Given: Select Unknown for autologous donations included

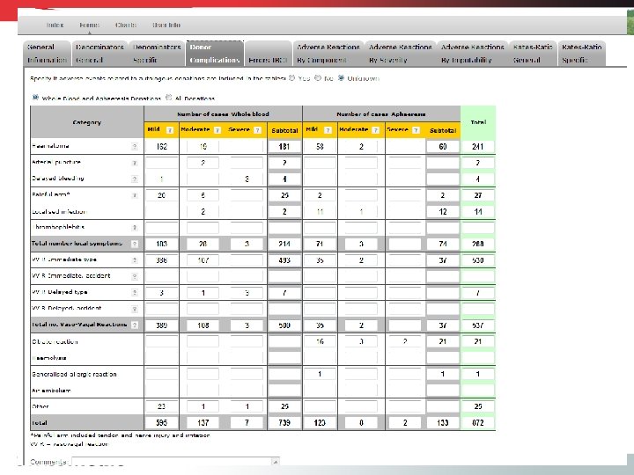Looking at the screenshot, I should 341,78.
